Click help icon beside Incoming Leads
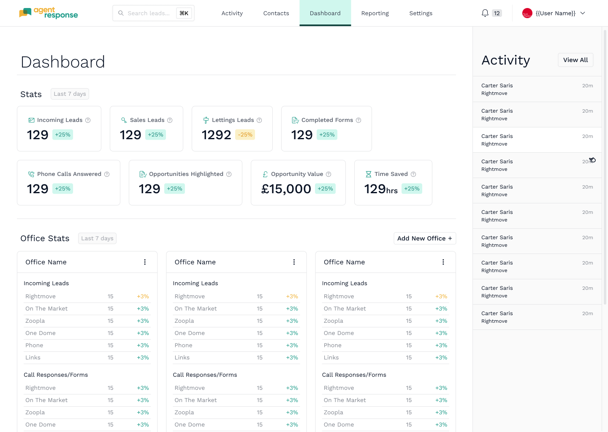Screen dimensions: 608x432 click(x=88, y=120)
